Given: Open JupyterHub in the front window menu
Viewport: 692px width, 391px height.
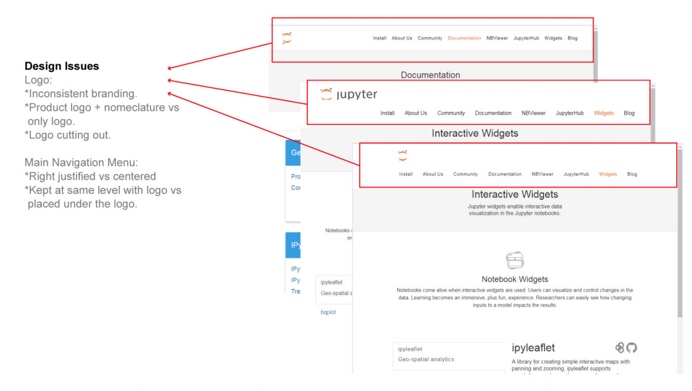Looking at the screenshot, I should click(x=576, y=174).
